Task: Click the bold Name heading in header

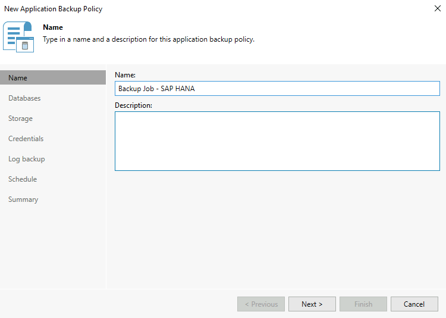Action: pyautogui.click(x=53, y=27)
